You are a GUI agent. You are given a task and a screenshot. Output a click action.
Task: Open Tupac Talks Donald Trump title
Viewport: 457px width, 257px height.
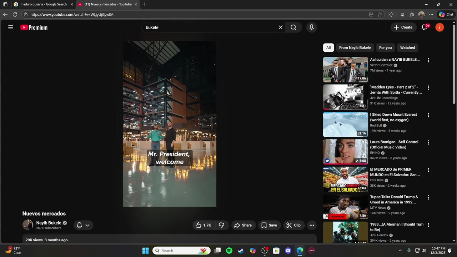[x=394, y=200]
